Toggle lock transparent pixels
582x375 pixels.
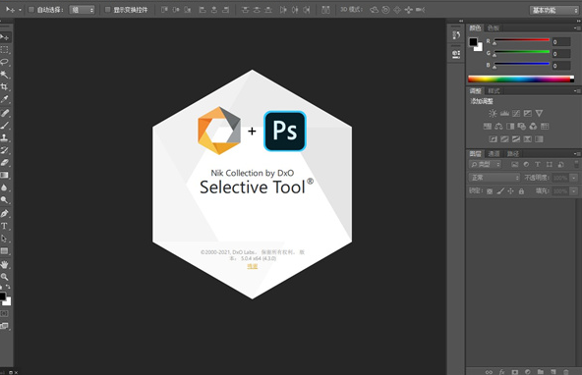490,191
